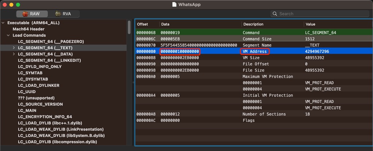Click the VM Address description cell
The height and width of the screenshot is (151, 373).
point(255,52)
